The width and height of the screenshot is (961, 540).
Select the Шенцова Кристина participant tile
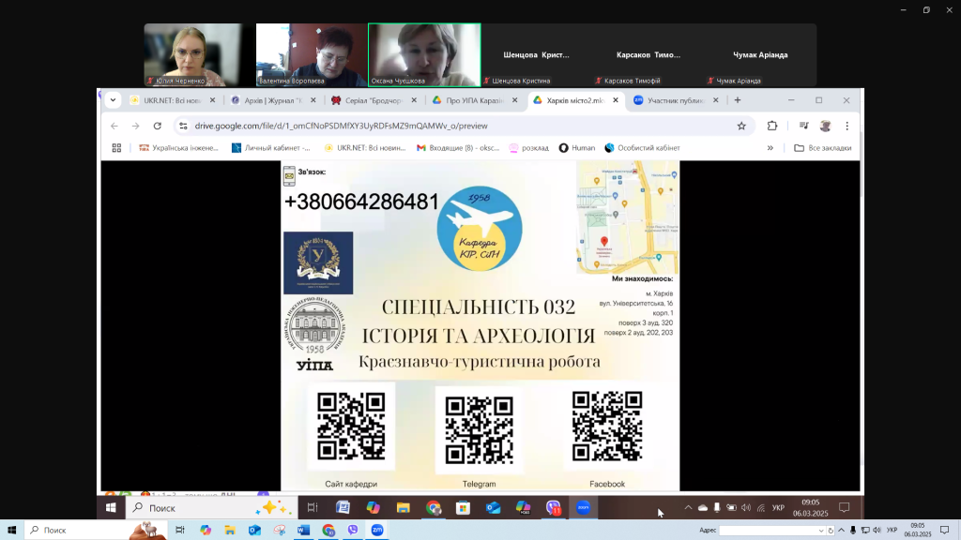[536, 54]
